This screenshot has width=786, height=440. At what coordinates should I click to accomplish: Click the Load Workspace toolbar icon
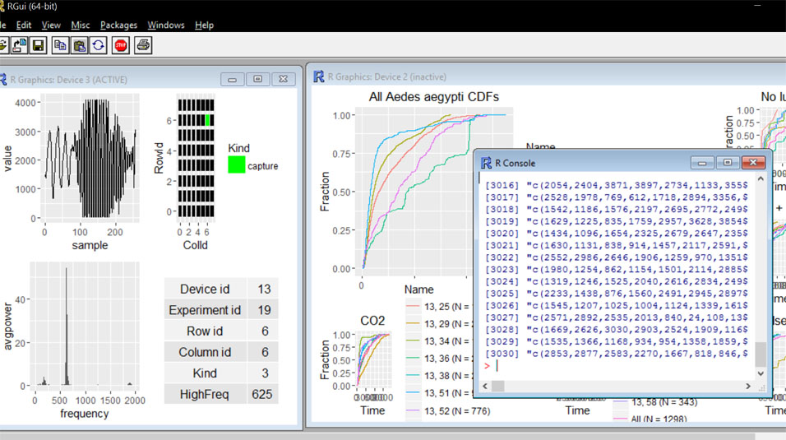click(x=20, y=45)
